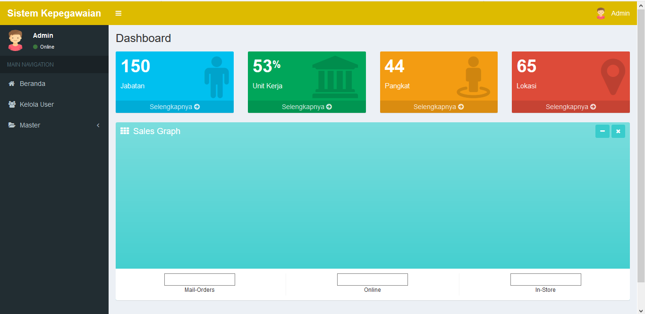
Task: Toggle the sidebar with the hamburger icon
Action: tap(119, 13)
